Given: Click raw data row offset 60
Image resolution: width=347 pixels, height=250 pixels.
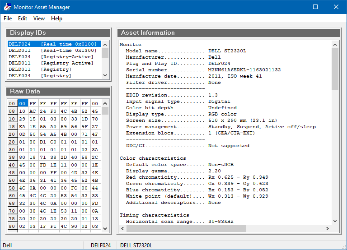Looking at the screenshot, I should 12,196.
